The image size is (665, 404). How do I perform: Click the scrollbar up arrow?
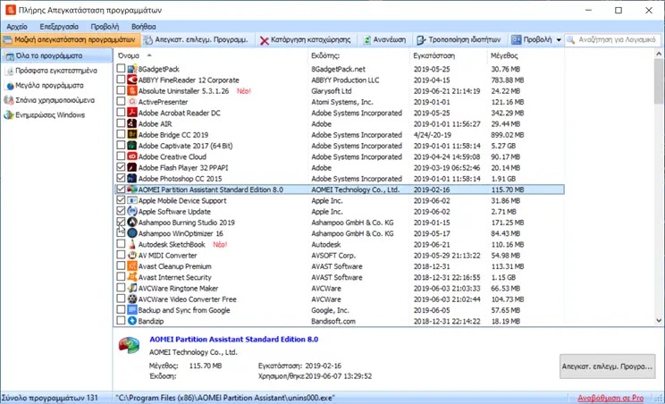(658, 54)
